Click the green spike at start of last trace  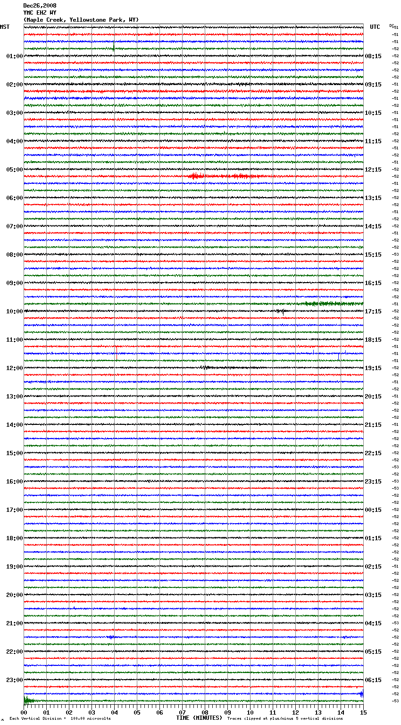(x=28, y=700)
